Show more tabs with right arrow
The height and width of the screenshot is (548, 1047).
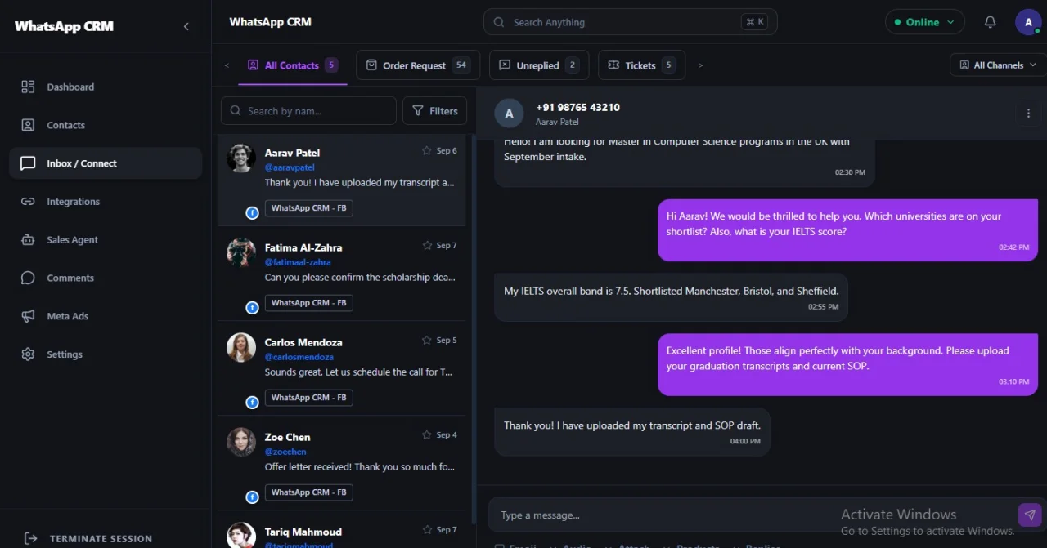pos(700,65)
